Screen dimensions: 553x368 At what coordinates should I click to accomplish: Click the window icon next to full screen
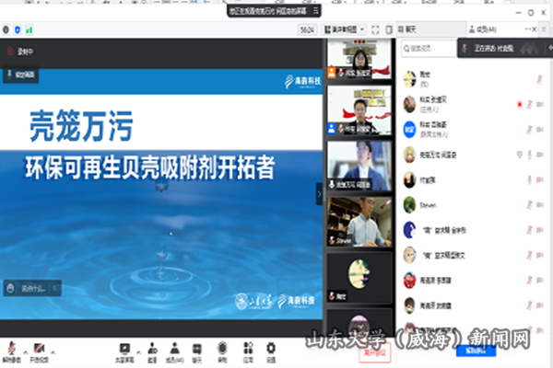pos(389,30)
